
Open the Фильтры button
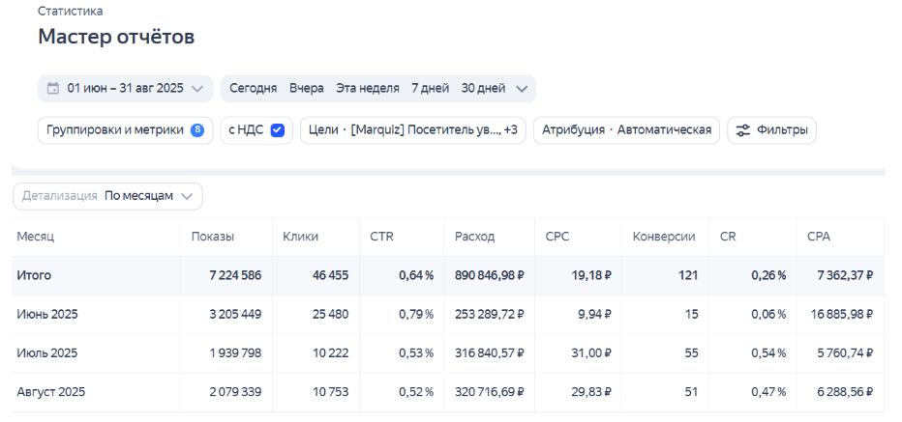click(771, 130)
